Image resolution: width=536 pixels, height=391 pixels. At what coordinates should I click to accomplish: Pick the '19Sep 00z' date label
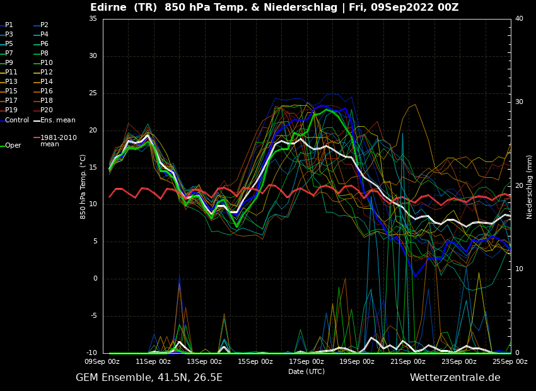(357, 361)
